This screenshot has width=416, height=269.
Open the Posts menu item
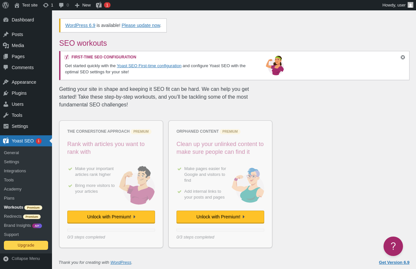click(26, 34)
